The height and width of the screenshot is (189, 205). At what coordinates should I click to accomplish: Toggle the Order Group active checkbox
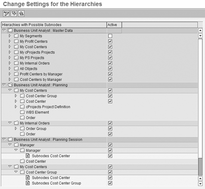click(x=110, y=129)
